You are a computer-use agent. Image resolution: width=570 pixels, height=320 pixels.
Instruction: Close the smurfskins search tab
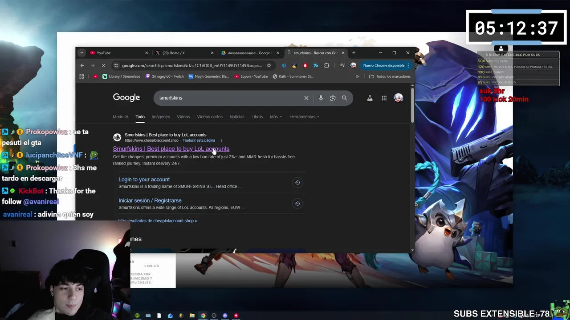point(343,53)
